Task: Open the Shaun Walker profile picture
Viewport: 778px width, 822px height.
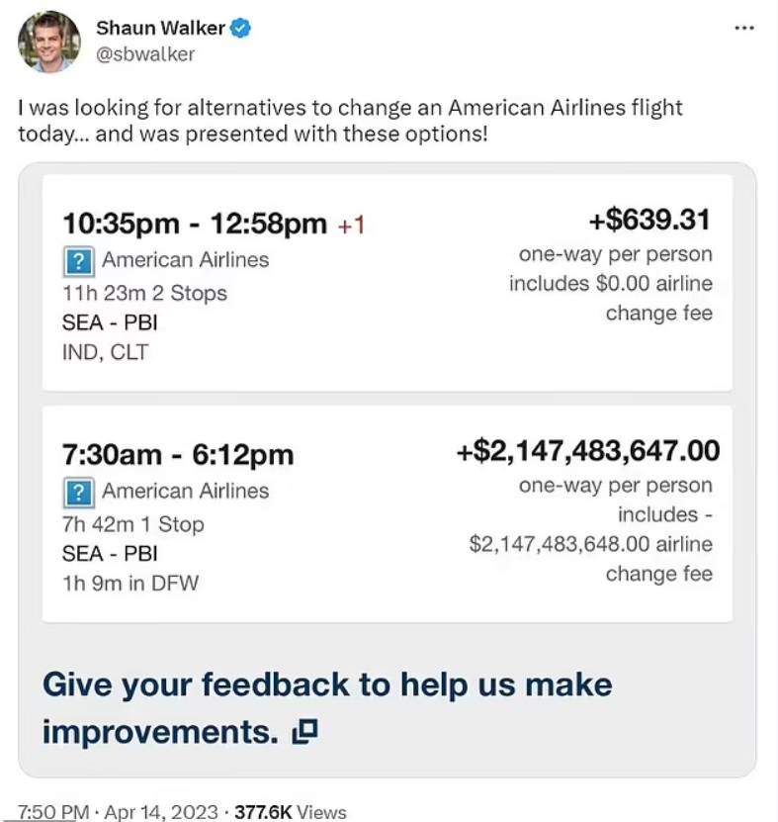Action: pyautogui.click(x=49, y=41)
